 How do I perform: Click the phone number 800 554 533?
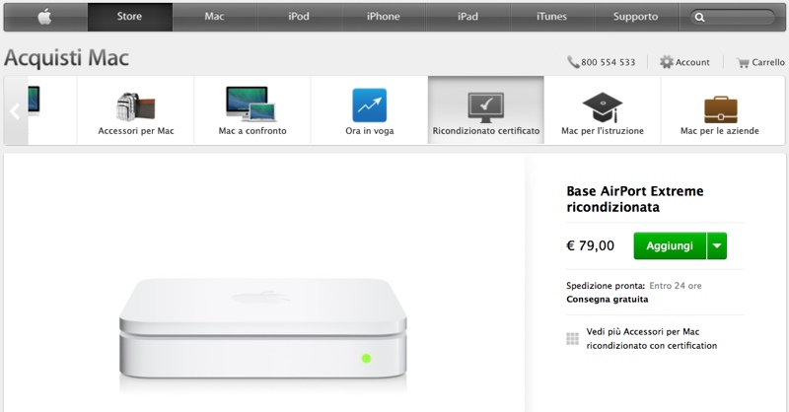click(608, 62)
